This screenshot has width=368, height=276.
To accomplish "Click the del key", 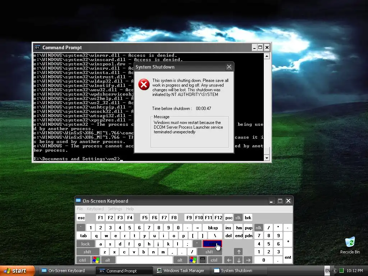I will [228, 236].
